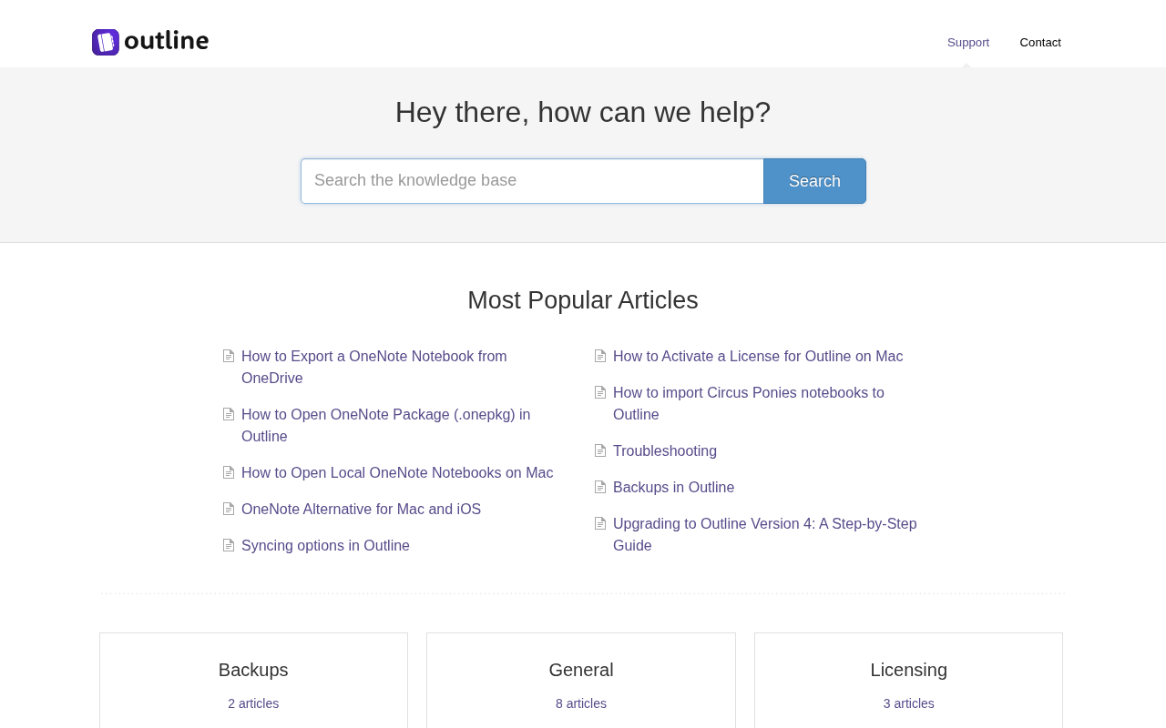The image size is (1166, 728).
Task: Open the Support navigation tab
Action: click(x=967, y=43)
